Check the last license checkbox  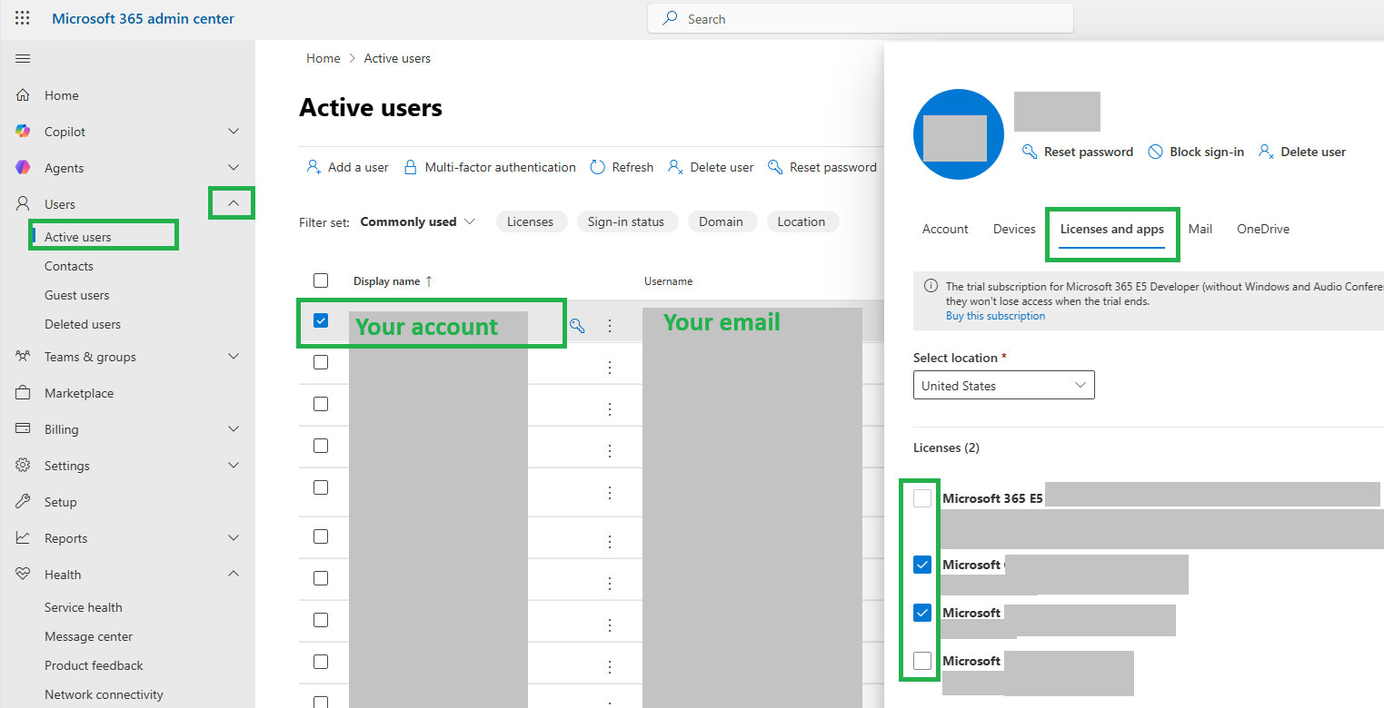[922, 661]
